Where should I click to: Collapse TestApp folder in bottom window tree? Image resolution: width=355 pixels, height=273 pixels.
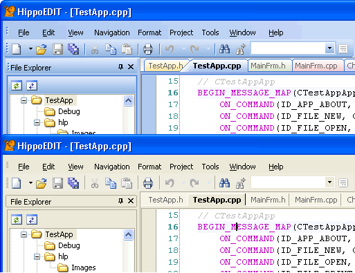pos(24,234)
